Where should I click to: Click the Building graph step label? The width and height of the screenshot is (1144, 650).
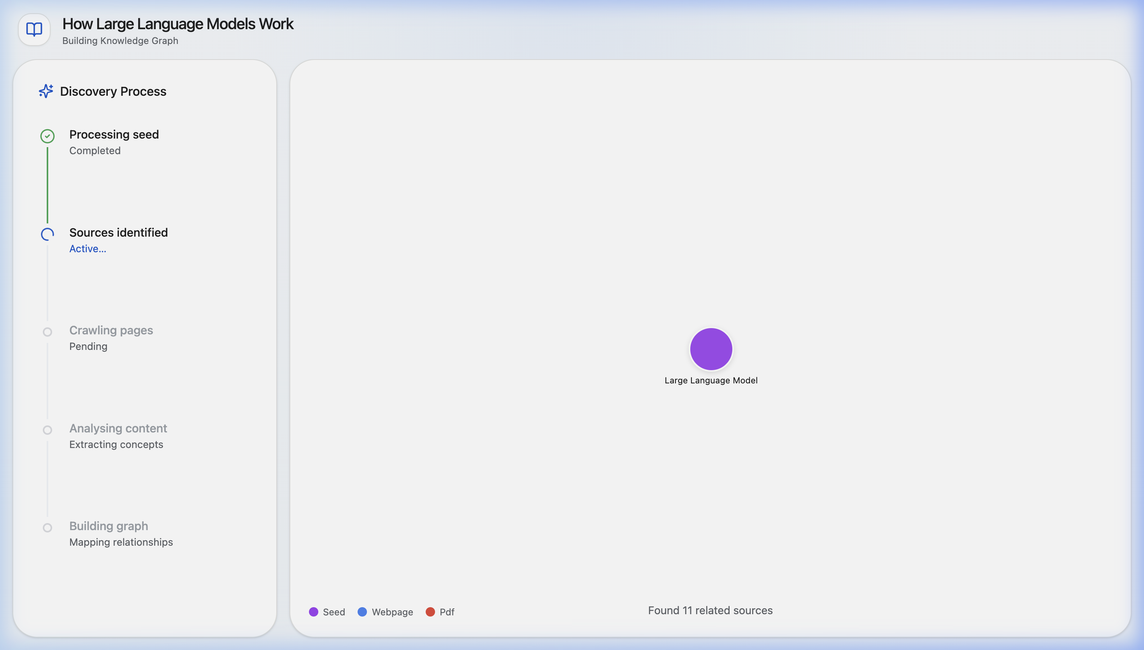pos(109,526)
